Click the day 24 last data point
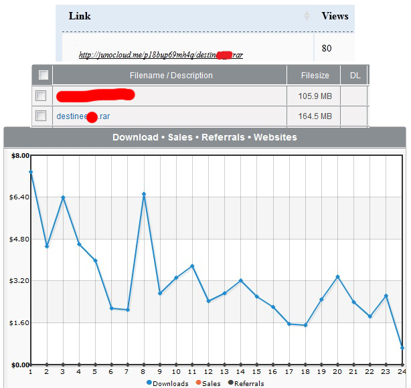Viewport: 411px width, 388px height. click(402, 348)
